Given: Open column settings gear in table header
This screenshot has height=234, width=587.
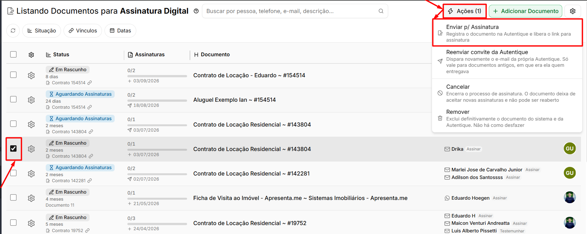Looking at the screenshot, I should click(x=31, y=55).
